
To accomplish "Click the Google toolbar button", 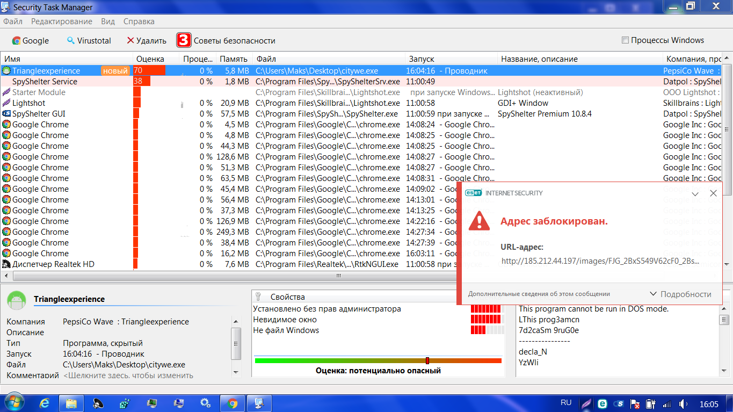I will click(31, 40).
